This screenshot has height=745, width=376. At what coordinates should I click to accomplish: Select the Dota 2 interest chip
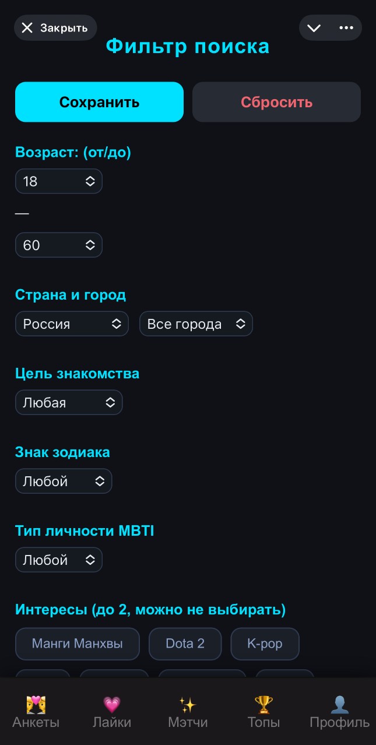(185, 644)
